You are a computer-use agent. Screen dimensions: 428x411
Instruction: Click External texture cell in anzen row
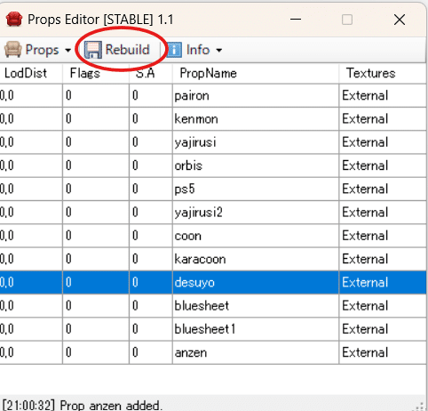pyautogui.click(x=383, y=352)
